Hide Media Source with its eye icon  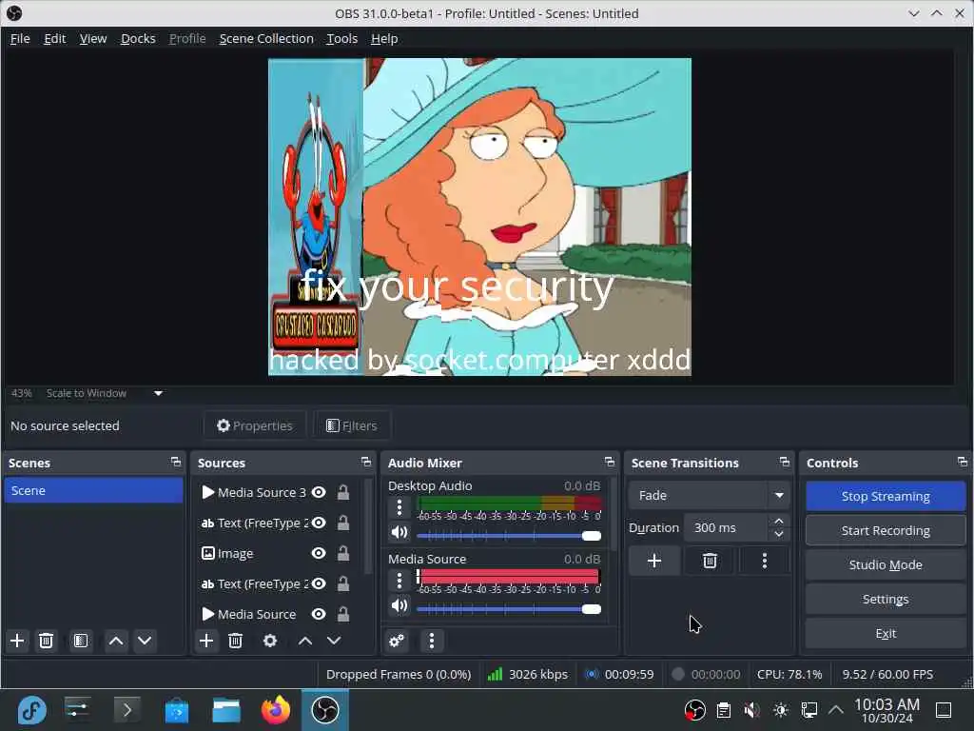click(x=319, y=614)
